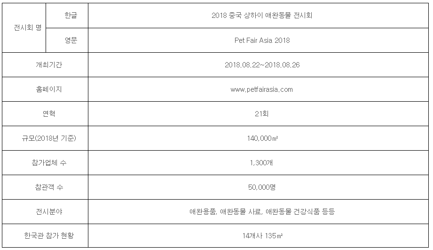The image size is (433, 250).
Task: Select the 50,000명 visitor count
Action: click(262, 187)
